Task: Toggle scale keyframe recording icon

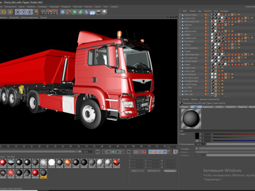Action: pos(155,152)
